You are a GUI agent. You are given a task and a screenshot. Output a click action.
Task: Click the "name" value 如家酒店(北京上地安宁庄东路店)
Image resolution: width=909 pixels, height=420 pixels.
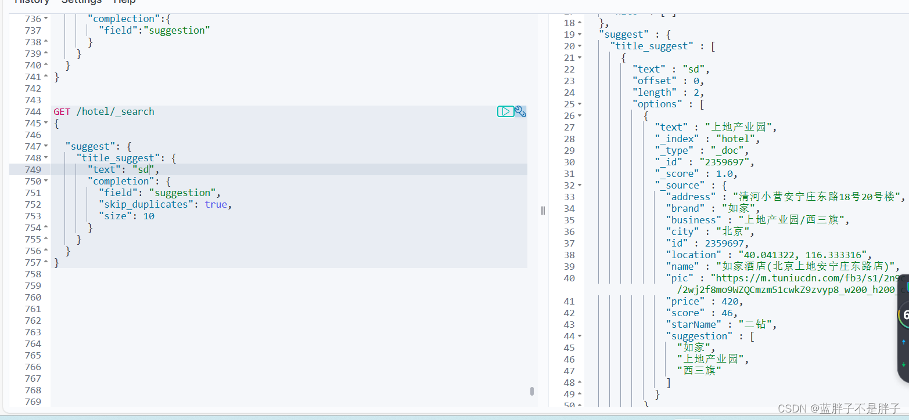pos(807,266)
